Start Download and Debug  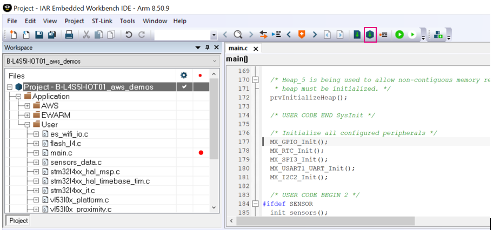tap(399, 35)
